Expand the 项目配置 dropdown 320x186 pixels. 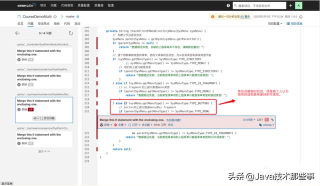(275, 23)
